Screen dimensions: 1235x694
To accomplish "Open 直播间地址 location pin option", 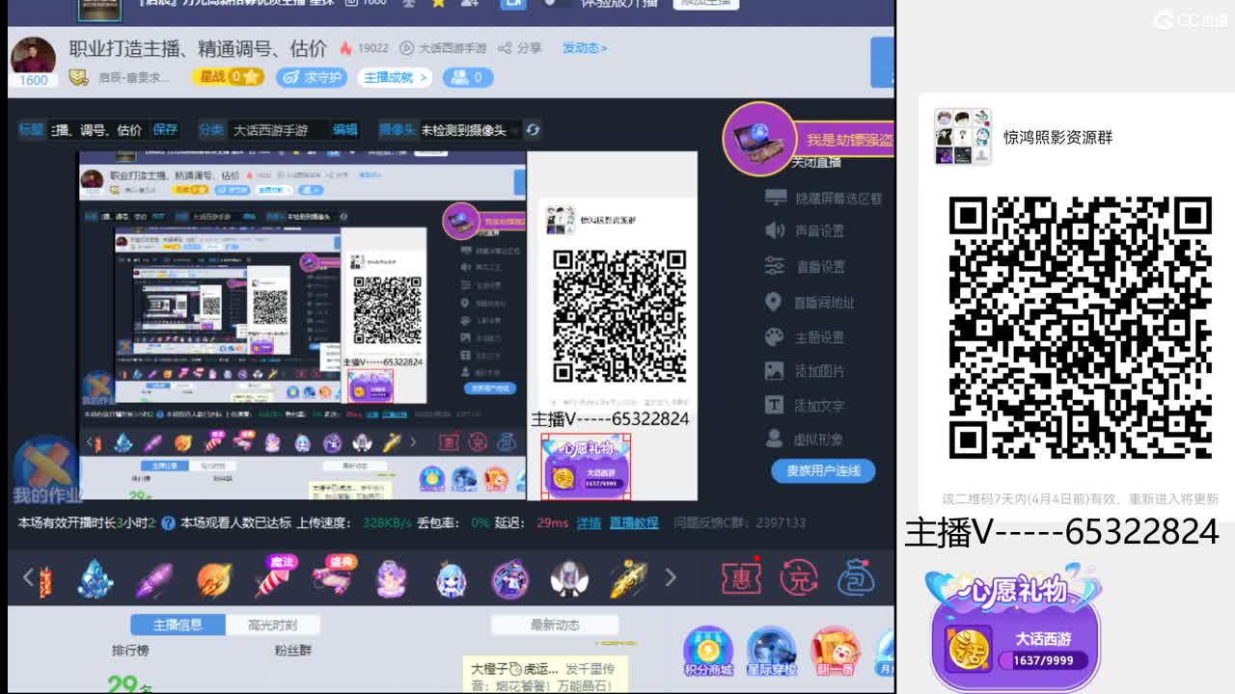I will tap(810, 302).
